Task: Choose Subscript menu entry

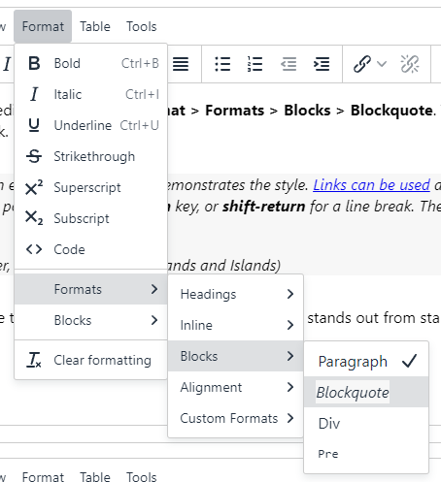Action: (91, 218)
